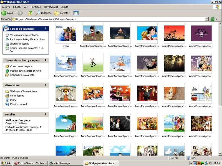Go up one folder level
The height and width of the screenshot is (166, 222).
click(x=30, y=13)
